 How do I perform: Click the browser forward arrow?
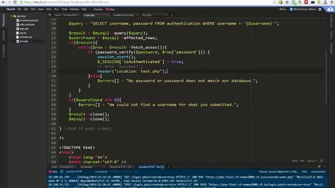(9, 2)
